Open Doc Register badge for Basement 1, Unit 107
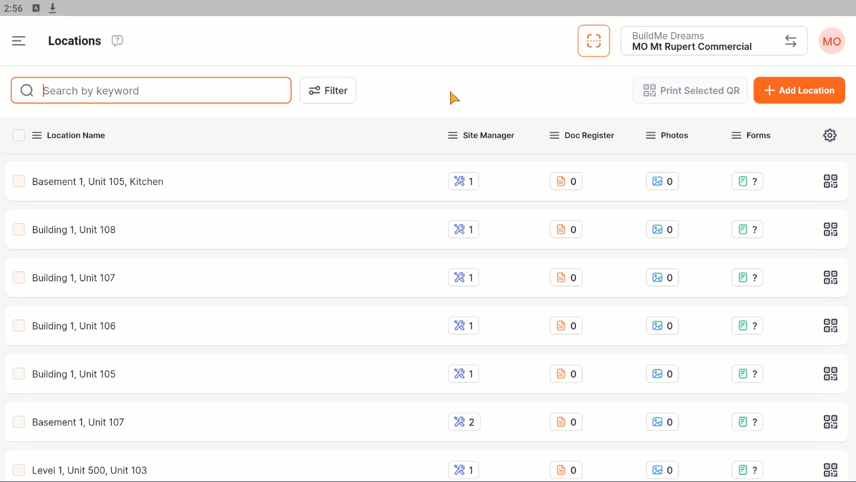 [566, 422]
